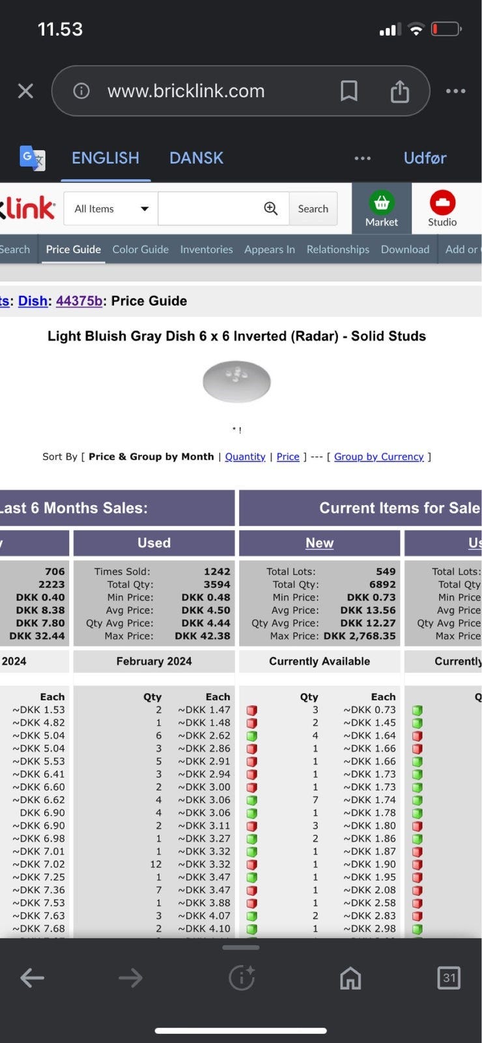Bookmark this page with the bookmark icon
This screenshot has height=1043, width=482.
(349, 91)
